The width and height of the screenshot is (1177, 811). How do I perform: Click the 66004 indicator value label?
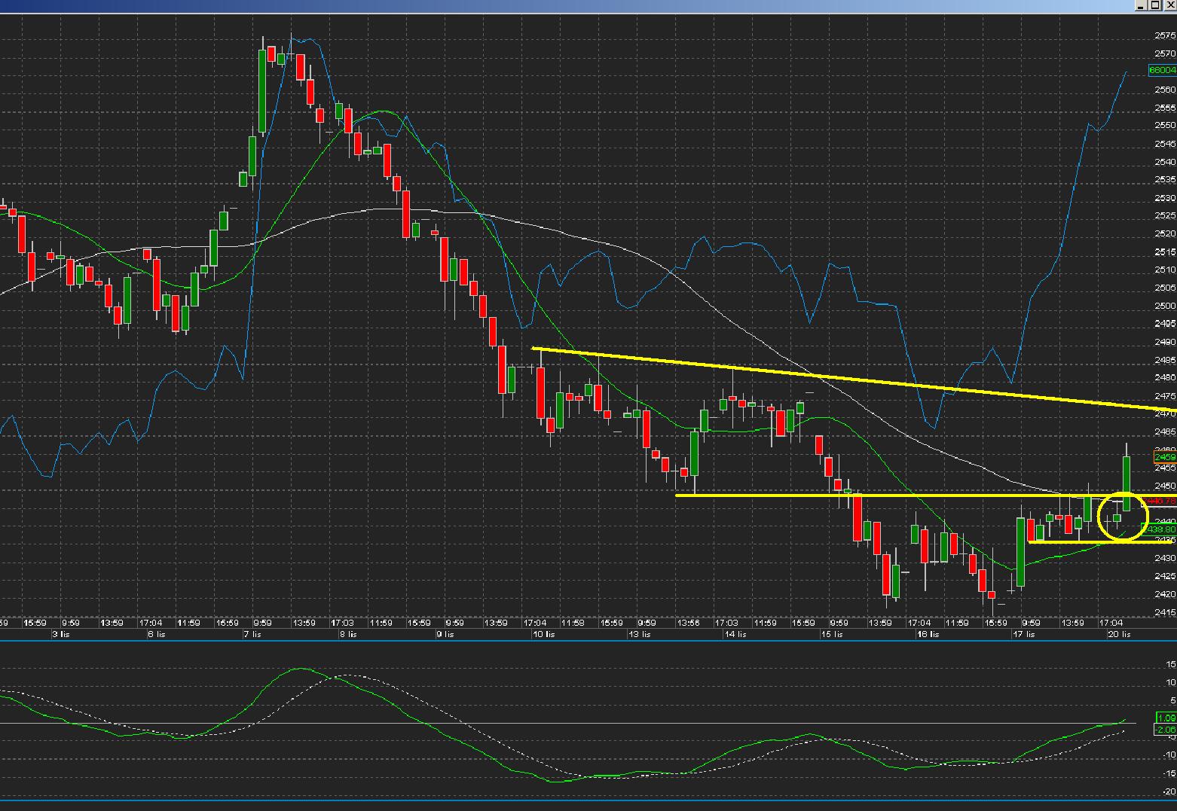point(1161,70)
